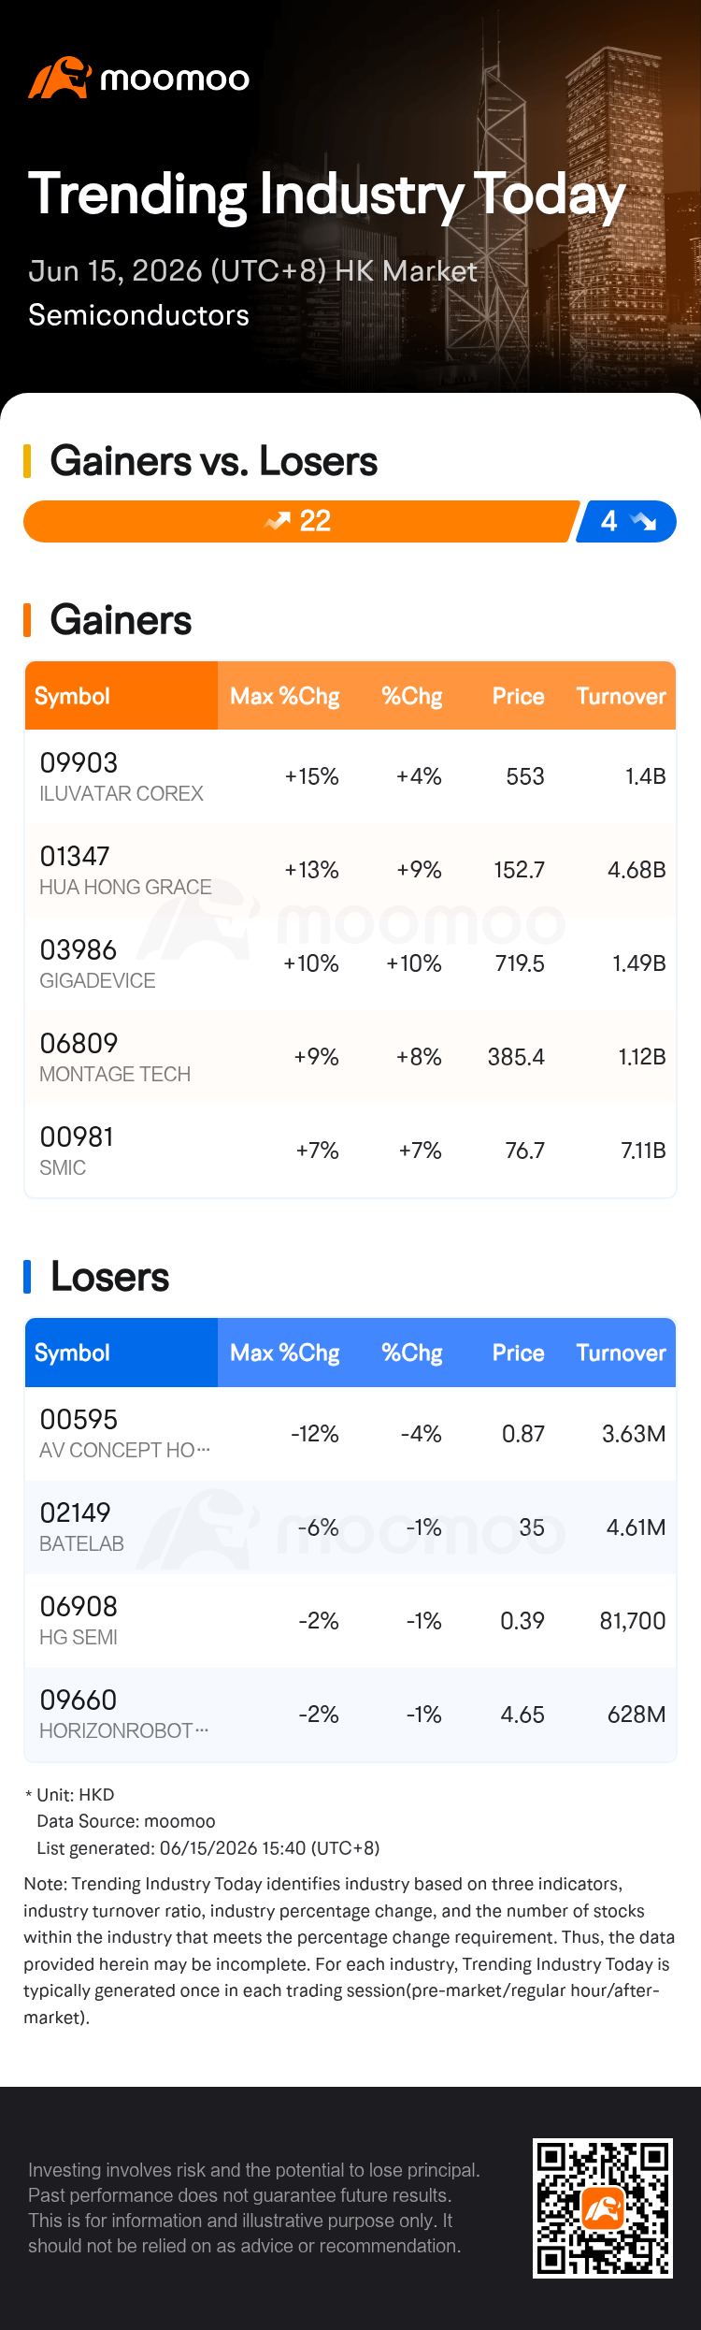This screenshot has height=2330, width=701.
Task: Open the 01347 HUA HONG GRACE row
Action: pos(350,870)
